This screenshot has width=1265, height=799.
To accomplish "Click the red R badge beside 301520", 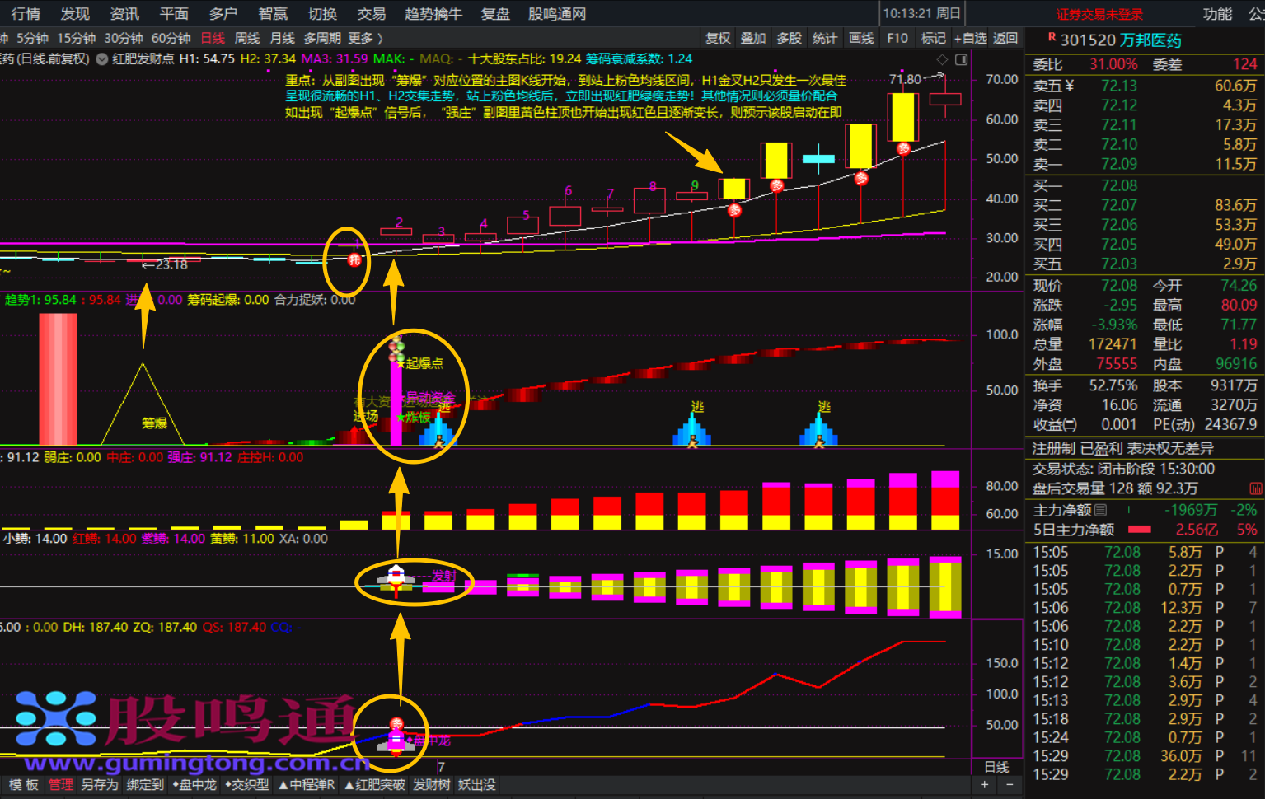I will 1052,37.
